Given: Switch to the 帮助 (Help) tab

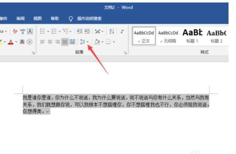Looking at the screenshot, I should (55, 19).
